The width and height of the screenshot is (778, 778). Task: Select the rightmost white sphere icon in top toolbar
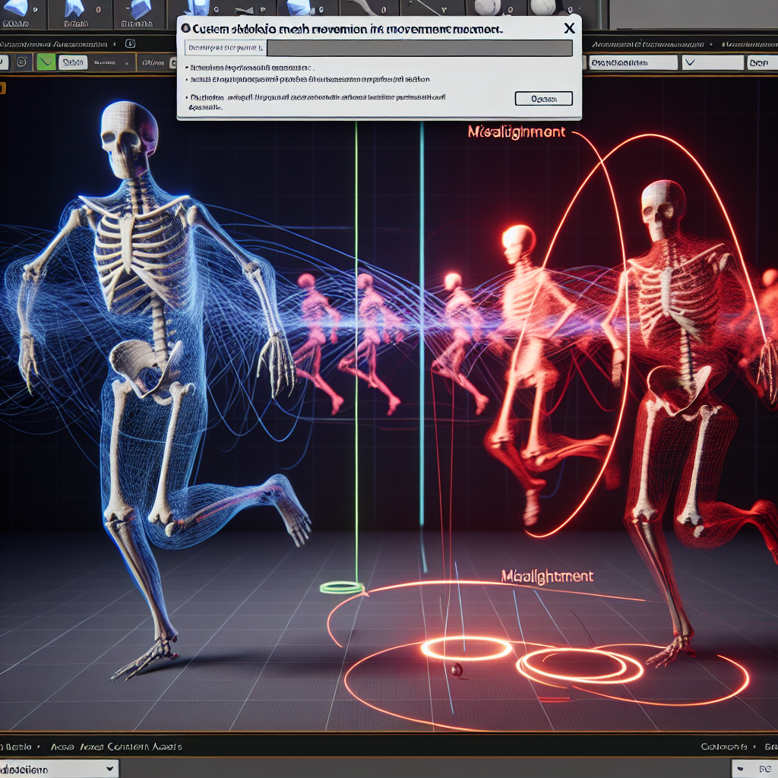tap(542, 7)
